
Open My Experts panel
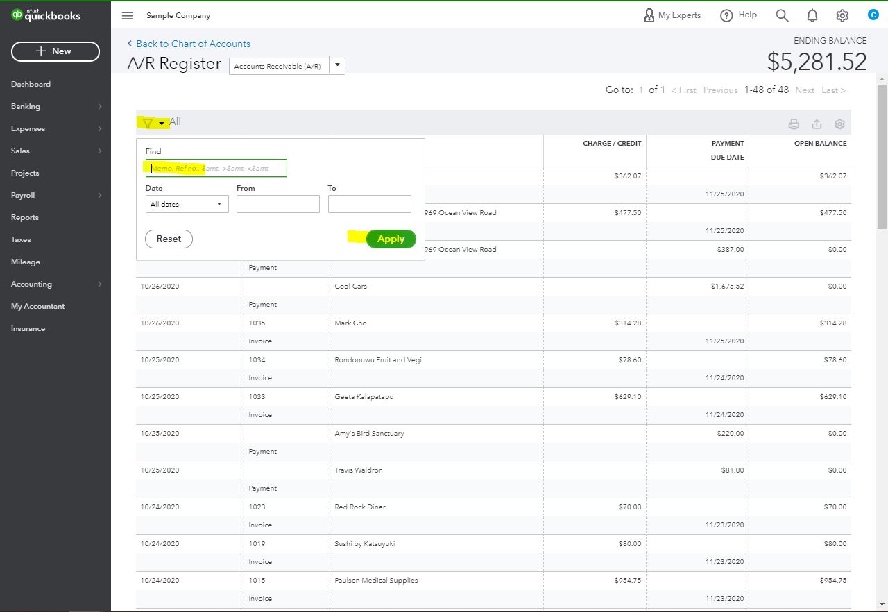(x=672, y=15)
